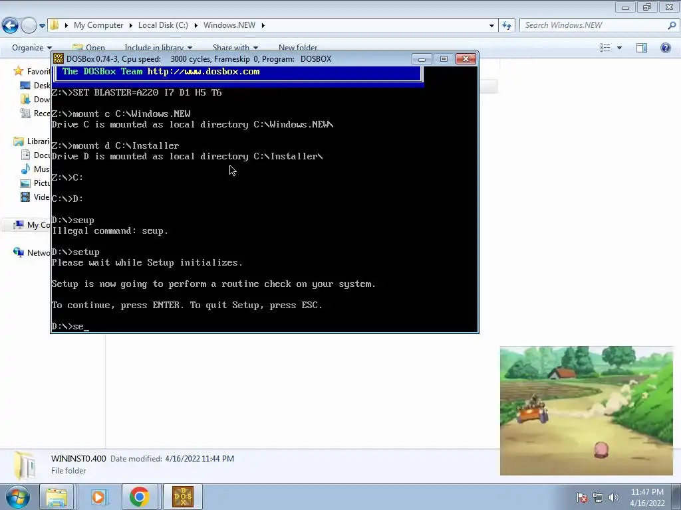
Task: Minimize the DOSBox window
Action: tap(422, 58)
